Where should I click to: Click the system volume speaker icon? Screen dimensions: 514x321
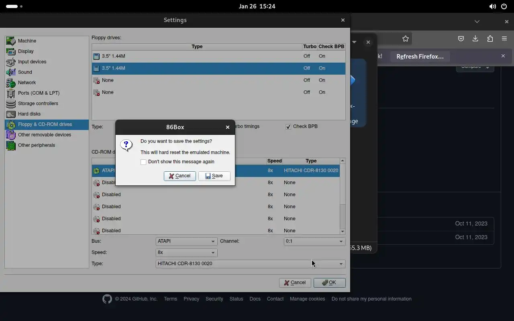pos(492,6)
